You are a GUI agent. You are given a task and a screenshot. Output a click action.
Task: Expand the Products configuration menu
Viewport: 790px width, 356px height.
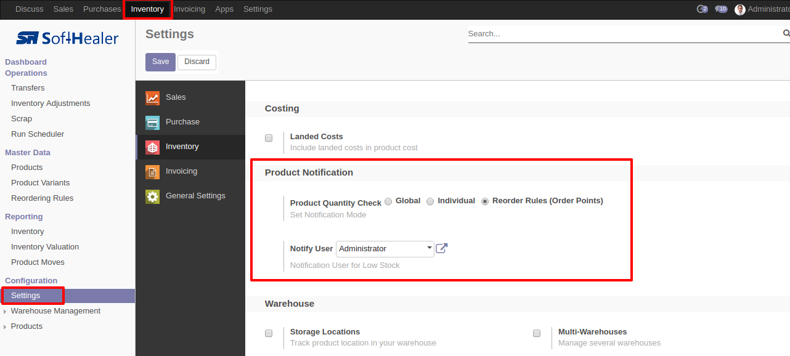click(x=26, y=326)
